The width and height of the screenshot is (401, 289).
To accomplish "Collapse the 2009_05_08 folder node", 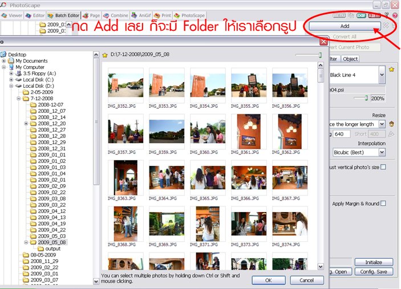I will click(26, 242).
